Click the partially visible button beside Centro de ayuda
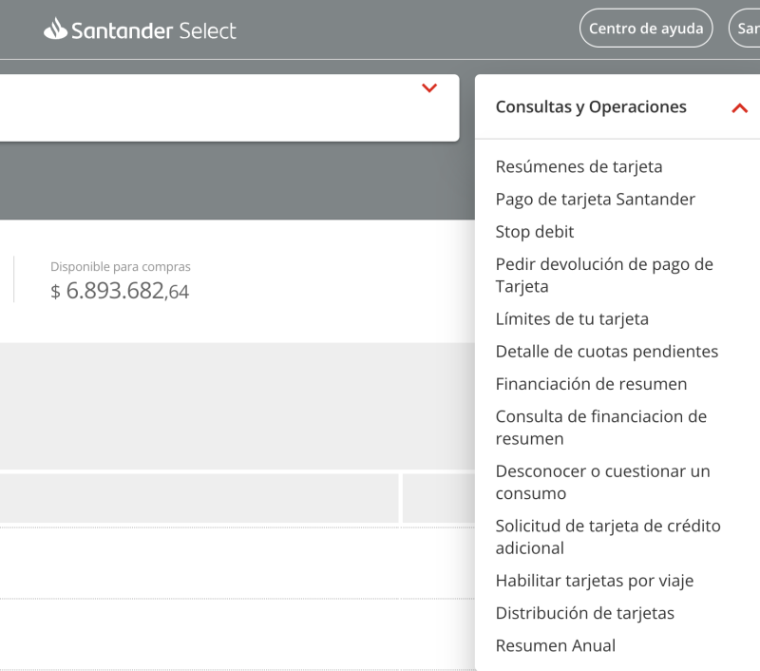The height and width of the screenshot is (671, 760). coord(744,29)
